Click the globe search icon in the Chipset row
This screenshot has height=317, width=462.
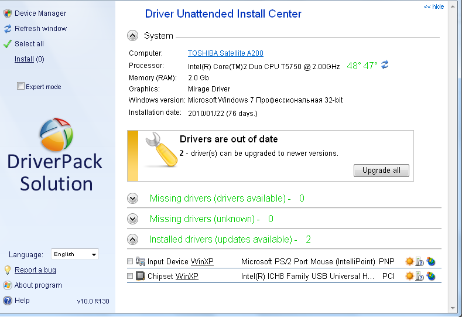(x=431, y=276)
